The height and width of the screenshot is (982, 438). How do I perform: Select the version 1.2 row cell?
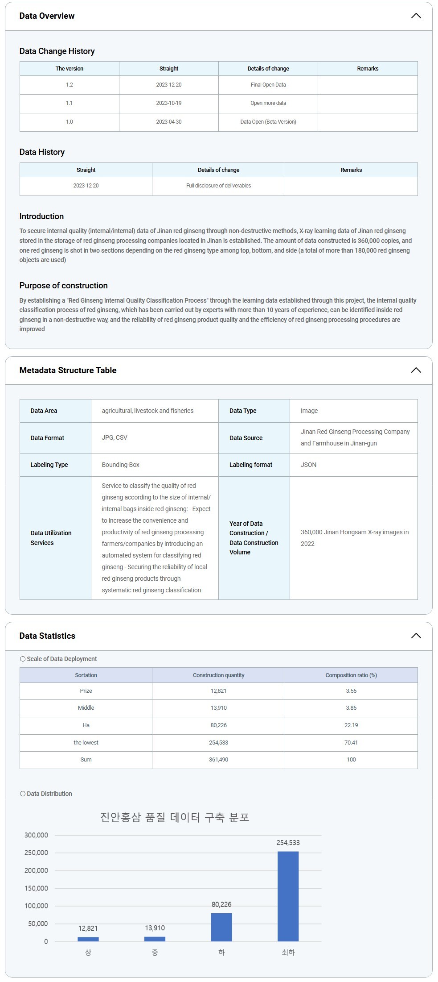70,85
